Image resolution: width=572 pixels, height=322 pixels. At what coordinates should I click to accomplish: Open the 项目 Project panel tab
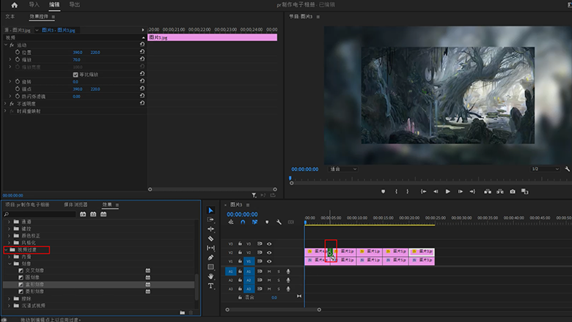[x=27, y=205]
